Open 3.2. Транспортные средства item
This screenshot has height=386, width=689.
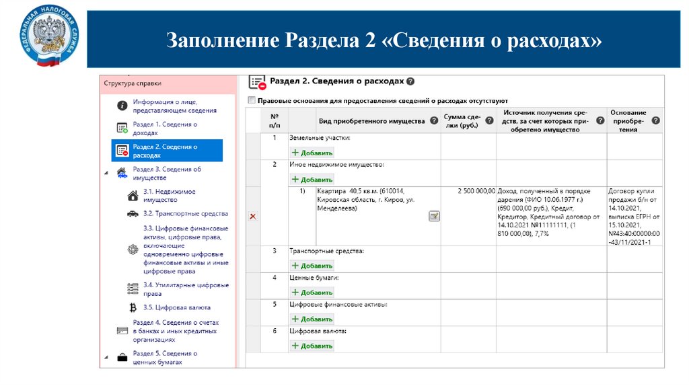pyautogui.click(x=186, y=213)
